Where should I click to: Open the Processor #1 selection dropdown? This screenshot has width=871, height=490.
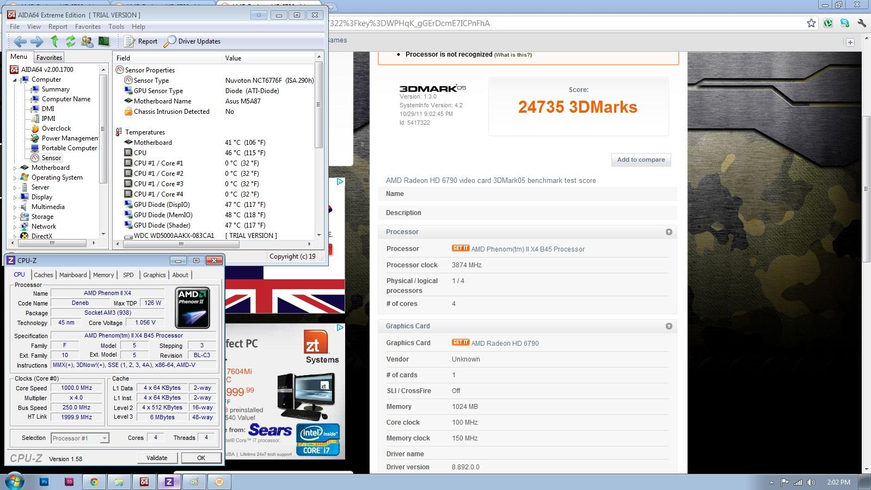[x=80, y=438]
